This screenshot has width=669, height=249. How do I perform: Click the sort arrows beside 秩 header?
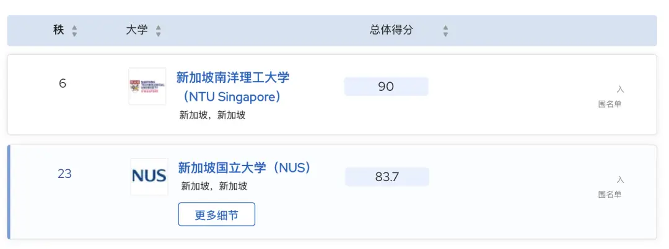74,30
